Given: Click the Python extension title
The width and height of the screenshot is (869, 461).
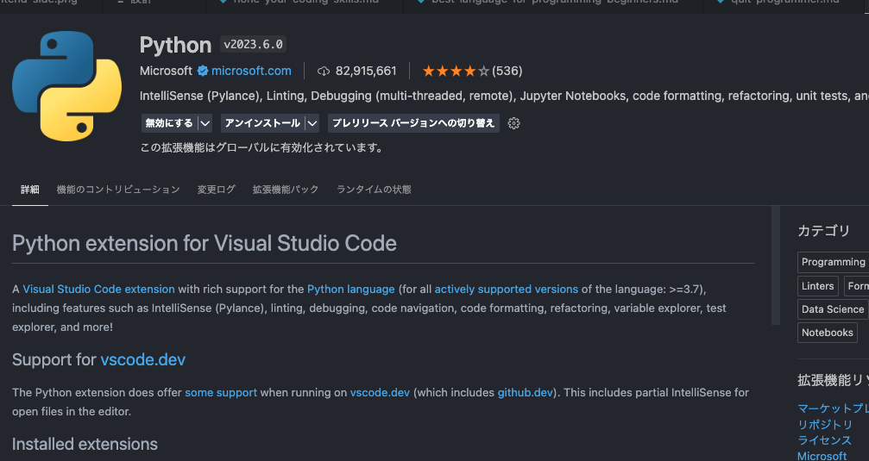Looking at the screenshot, I should 175,45.
